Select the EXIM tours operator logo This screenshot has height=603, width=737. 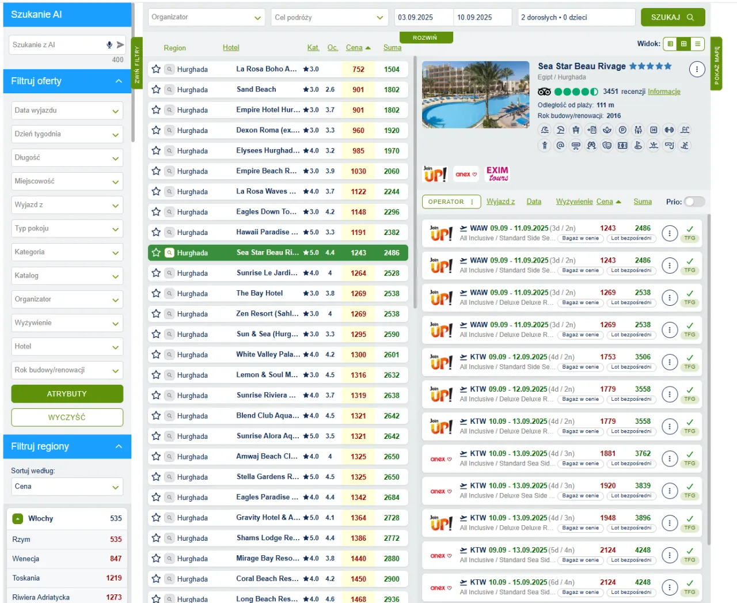tap(497, 174)
